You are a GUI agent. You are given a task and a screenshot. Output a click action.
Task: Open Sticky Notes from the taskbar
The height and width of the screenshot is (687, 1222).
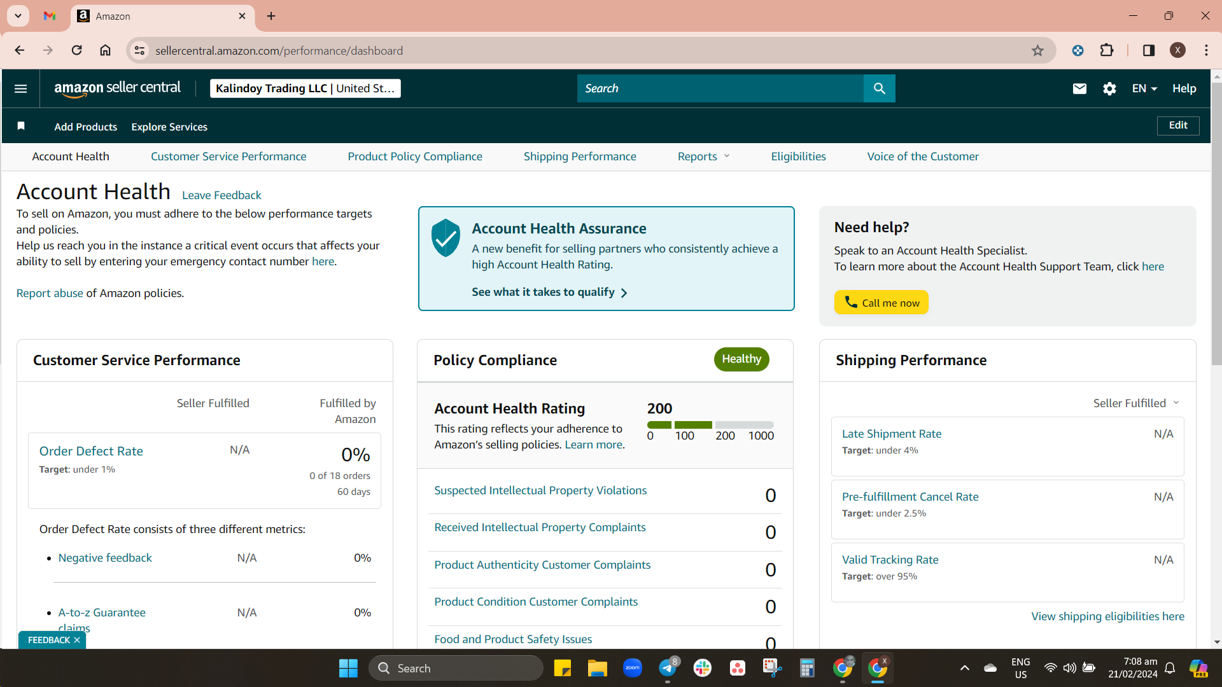pyautogui.click(x=562, y=668)
